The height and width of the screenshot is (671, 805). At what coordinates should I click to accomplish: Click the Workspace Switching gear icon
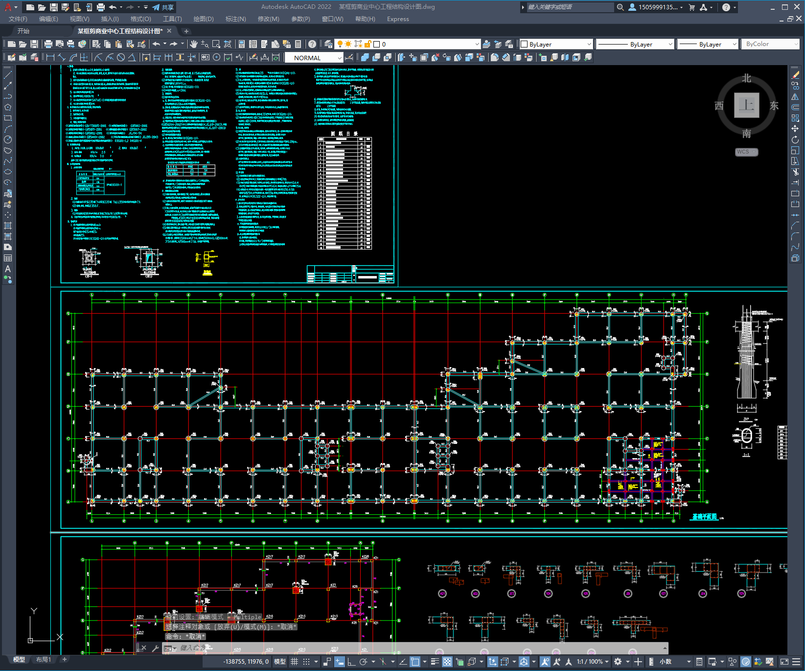point(618,662)
